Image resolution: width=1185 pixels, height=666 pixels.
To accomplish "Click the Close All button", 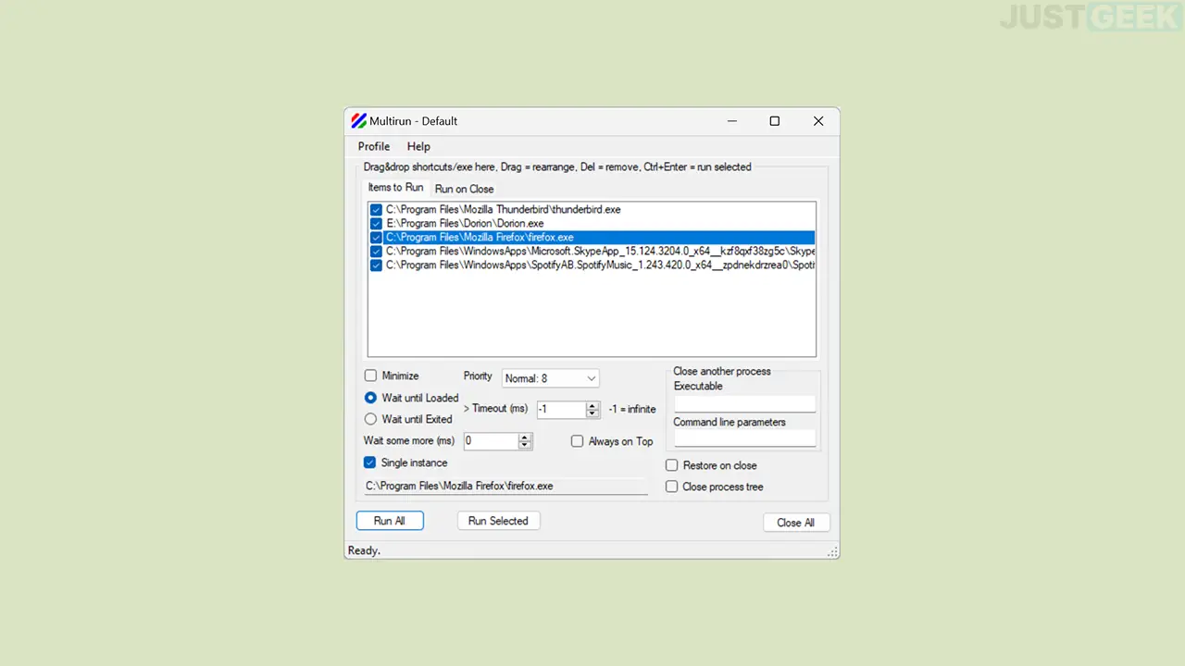I will pos(796,523).
